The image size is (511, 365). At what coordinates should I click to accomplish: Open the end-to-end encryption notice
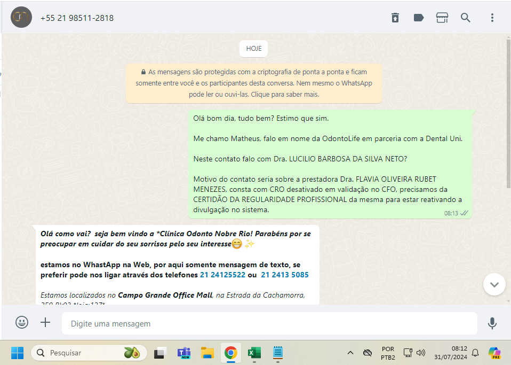coord(253,83)
